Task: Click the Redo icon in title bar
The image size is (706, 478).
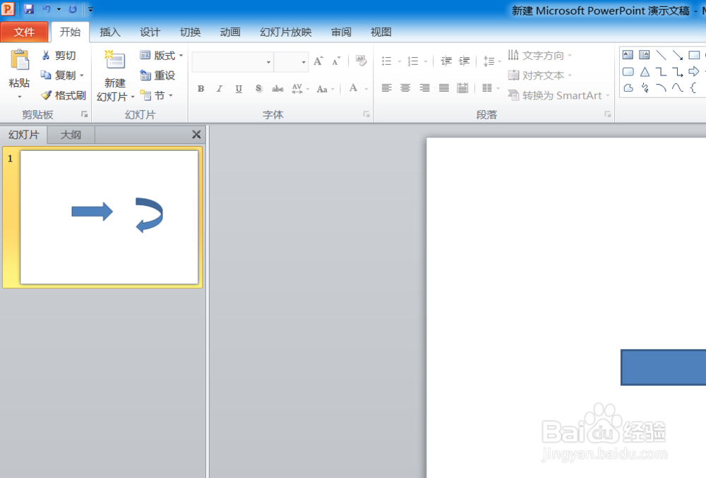Action: coord(73,9)
